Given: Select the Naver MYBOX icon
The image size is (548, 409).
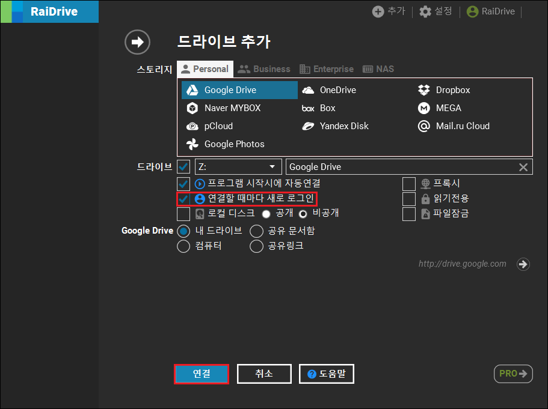Looking at the screenshot, I should point(192,108).
